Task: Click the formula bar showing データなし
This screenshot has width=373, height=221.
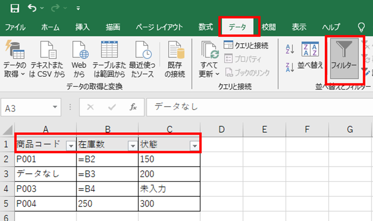Action: pos(253,107)
